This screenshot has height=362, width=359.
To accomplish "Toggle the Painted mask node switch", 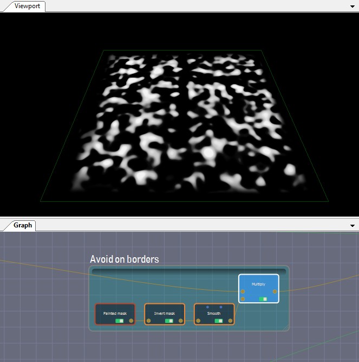I will tap(120, 321).
